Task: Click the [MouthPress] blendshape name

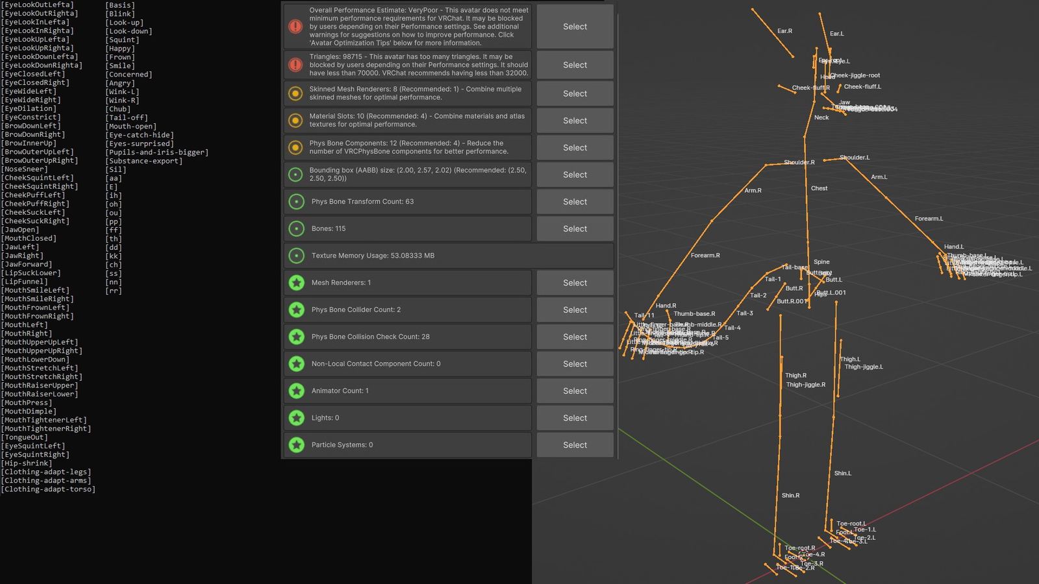Action: click(27, 403)
